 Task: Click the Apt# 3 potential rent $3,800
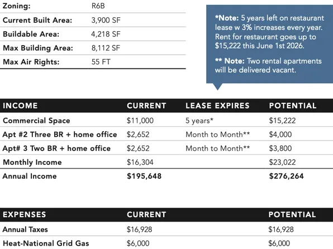(280, 148)
